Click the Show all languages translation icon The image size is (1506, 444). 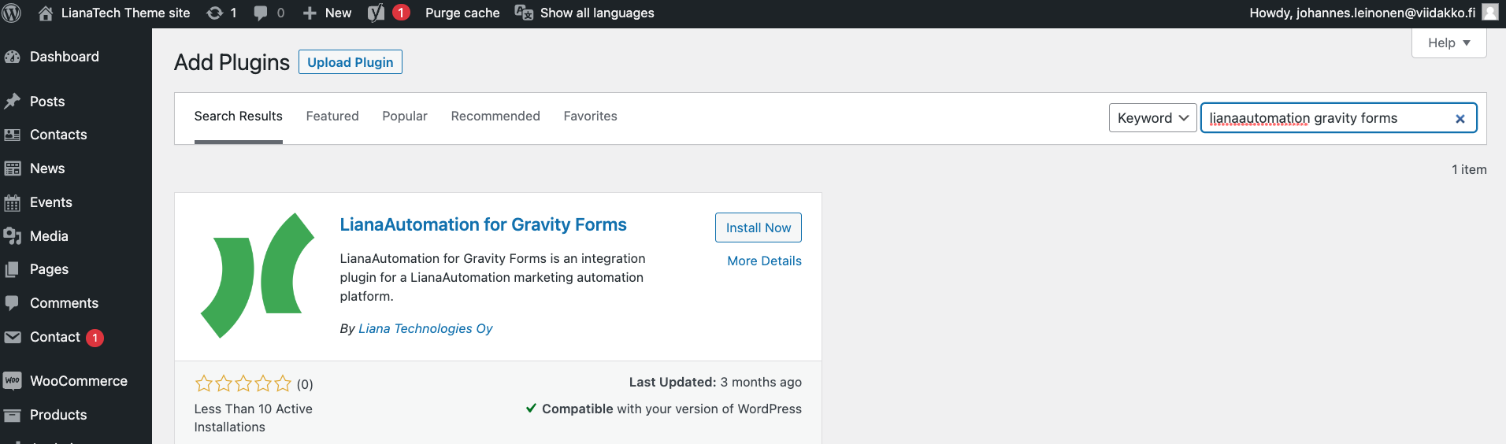[x=524, y=13]
